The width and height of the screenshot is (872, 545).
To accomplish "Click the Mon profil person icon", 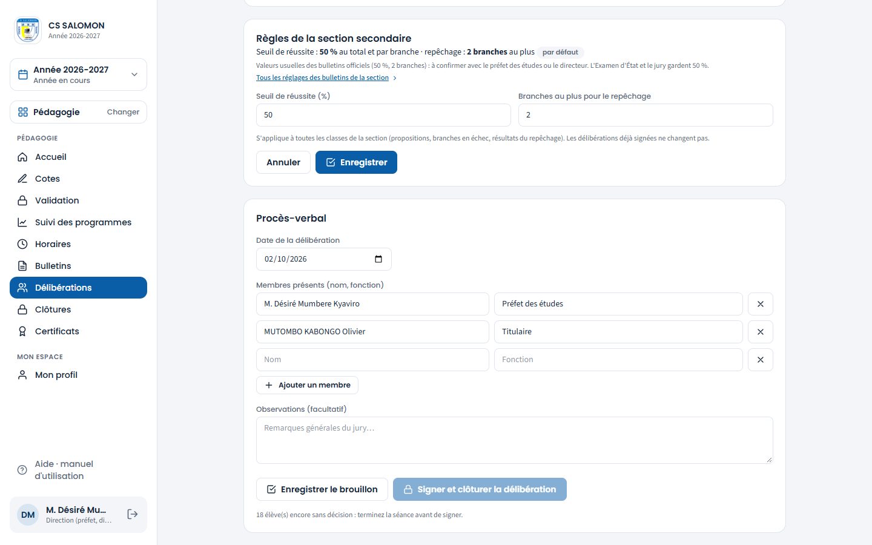I will [22, 375].
